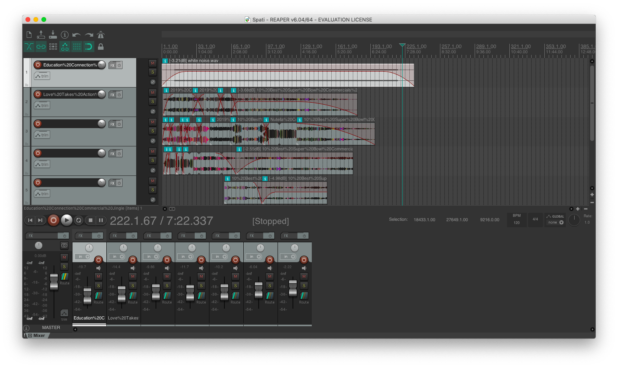Solo track 3 in track panel

(x=153, y=131)
